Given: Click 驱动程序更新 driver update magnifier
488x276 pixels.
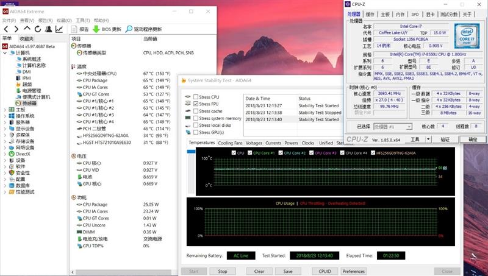Looking at the screenshot, I should pyautogui.click(x=143, y=29).
